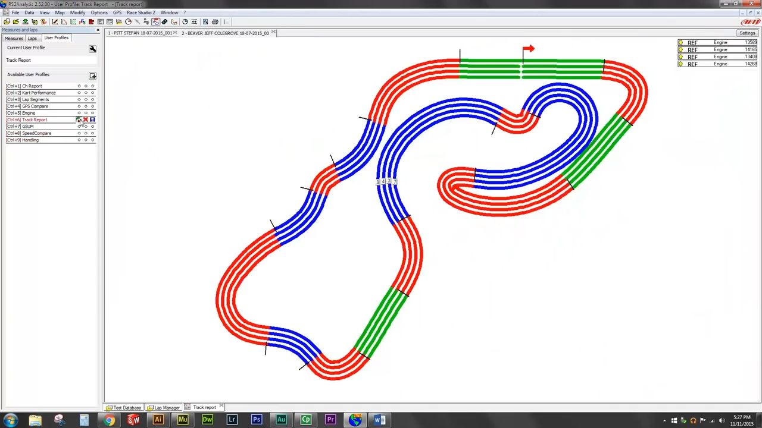Expand the GPS menu
The image size is (762, 428).
[x=117, y=12]
